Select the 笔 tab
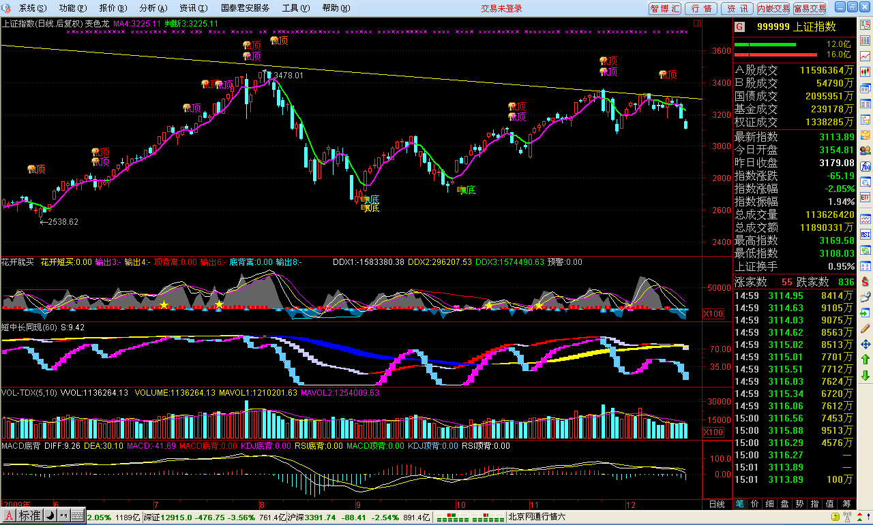This screenshot has width=873, height=525. (740, 504)
